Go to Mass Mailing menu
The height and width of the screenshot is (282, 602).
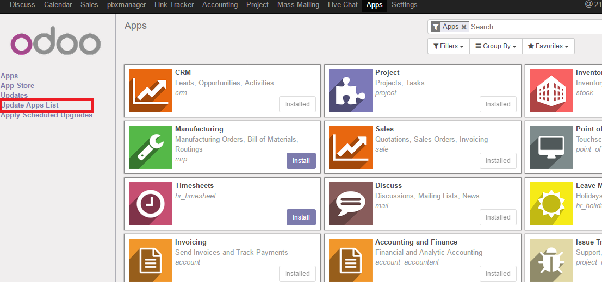pyautogui.click(x=298, y=5)
